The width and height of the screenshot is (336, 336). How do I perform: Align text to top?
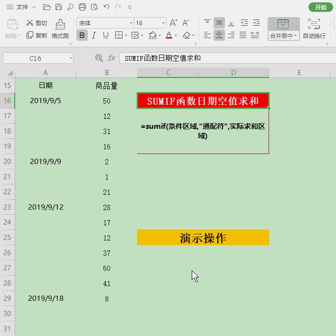207,23
